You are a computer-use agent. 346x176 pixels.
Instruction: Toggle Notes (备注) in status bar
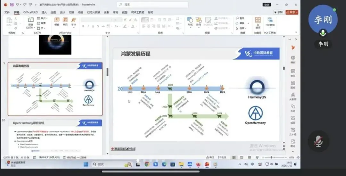(x=210, y=157)
